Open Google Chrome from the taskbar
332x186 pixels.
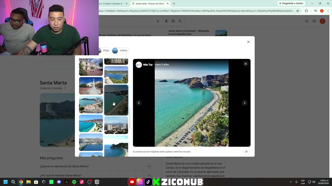click(21, 182)
